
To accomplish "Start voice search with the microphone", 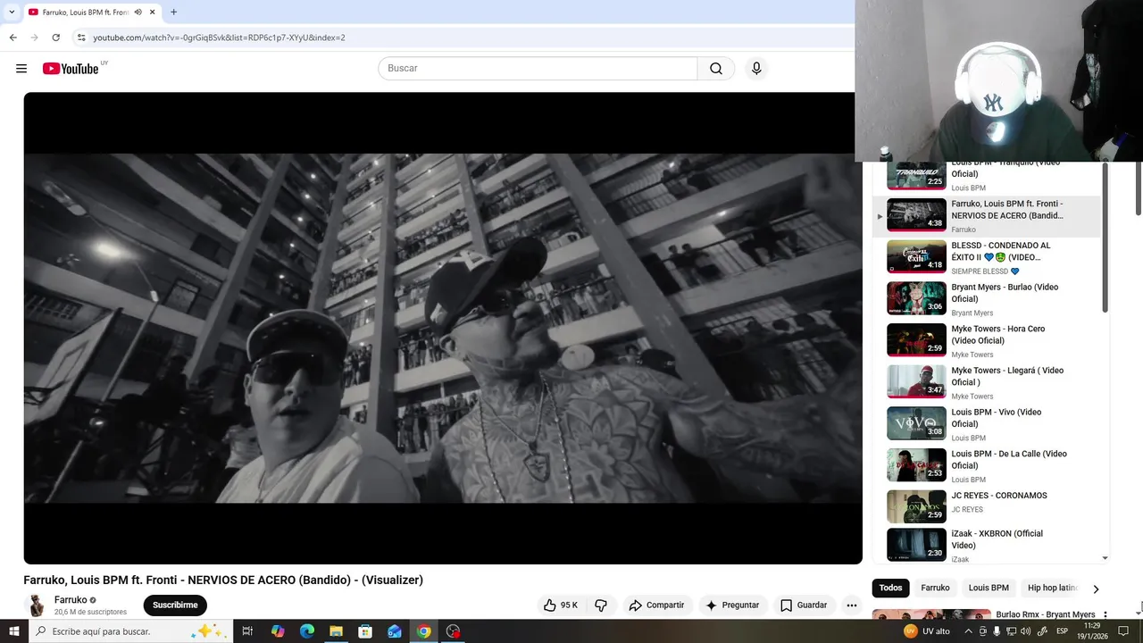I will coord(756,69).
